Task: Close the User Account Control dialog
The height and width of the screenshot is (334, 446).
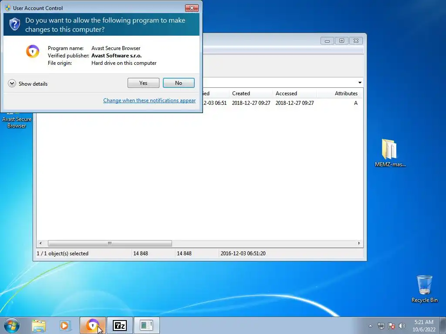Action: click(x=192, y=8)
